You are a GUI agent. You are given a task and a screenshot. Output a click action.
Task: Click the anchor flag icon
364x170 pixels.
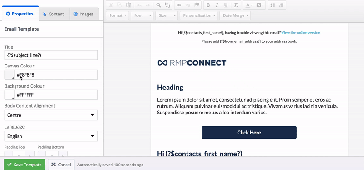click(197, 5)
